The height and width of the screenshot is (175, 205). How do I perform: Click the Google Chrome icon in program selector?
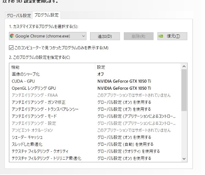click(12, 36)
